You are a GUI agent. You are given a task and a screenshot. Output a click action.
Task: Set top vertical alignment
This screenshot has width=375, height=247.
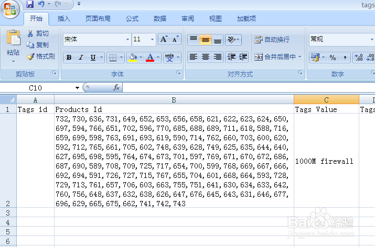pos(194,39)
